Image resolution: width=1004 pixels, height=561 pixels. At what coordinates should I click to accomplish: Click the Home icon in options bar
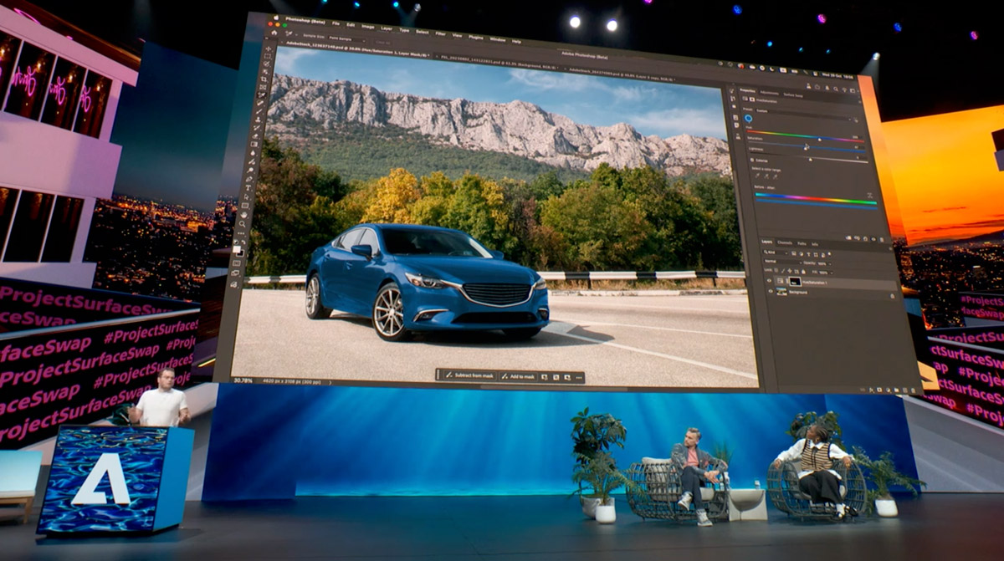click(274, 33)
